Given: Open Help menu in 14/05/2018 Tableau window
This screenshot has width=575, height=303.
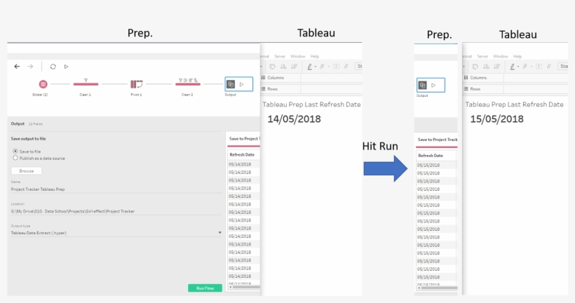Looking at the screenshot, I should (315, 57).
